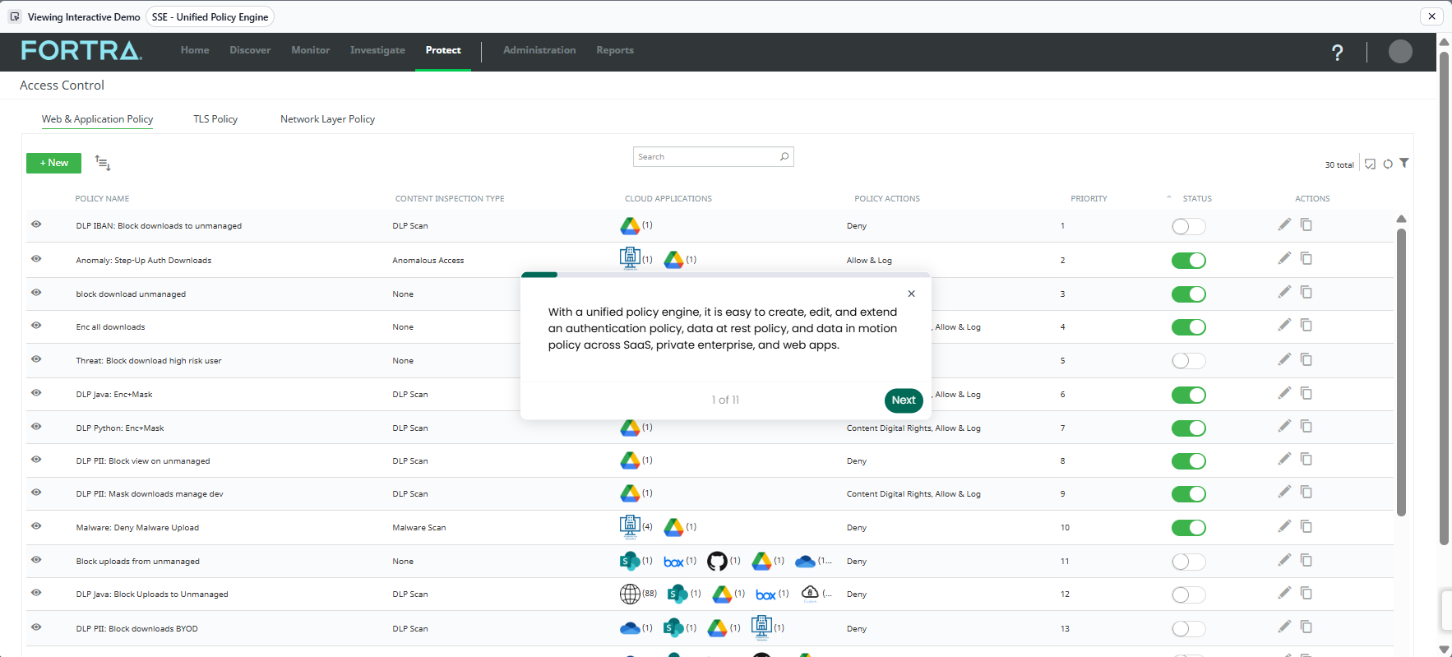Disable the Anomaly: Step-Up Auth Downloads status toggle

[1189, 261]
